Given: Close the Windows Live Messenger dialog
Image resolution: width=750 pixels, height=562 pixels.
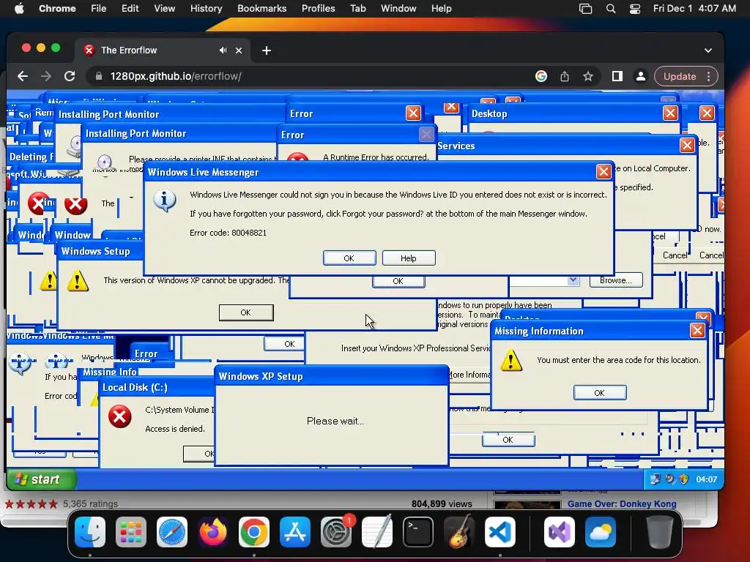Looking at the screenshot, I should point(604,171).
